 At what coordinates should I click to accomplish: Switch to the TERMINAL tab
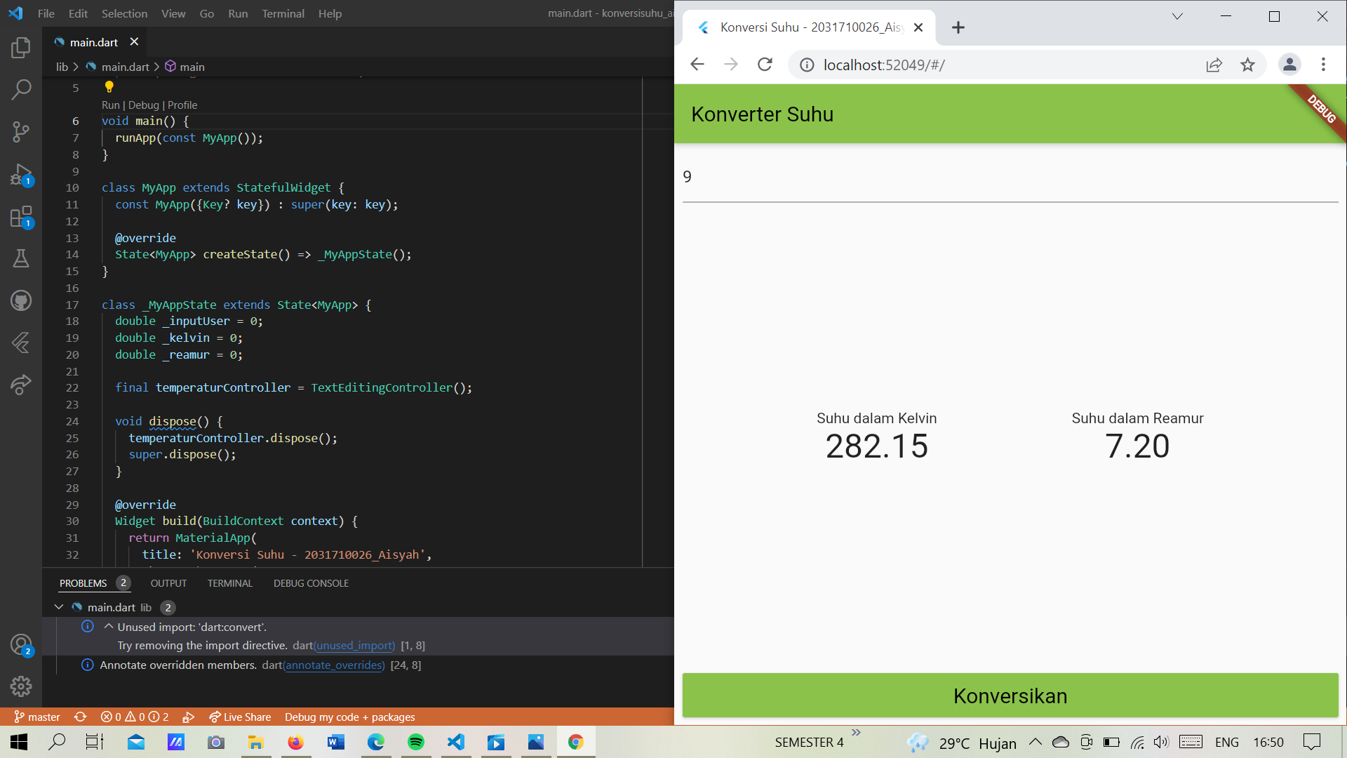tap(229, 583)
